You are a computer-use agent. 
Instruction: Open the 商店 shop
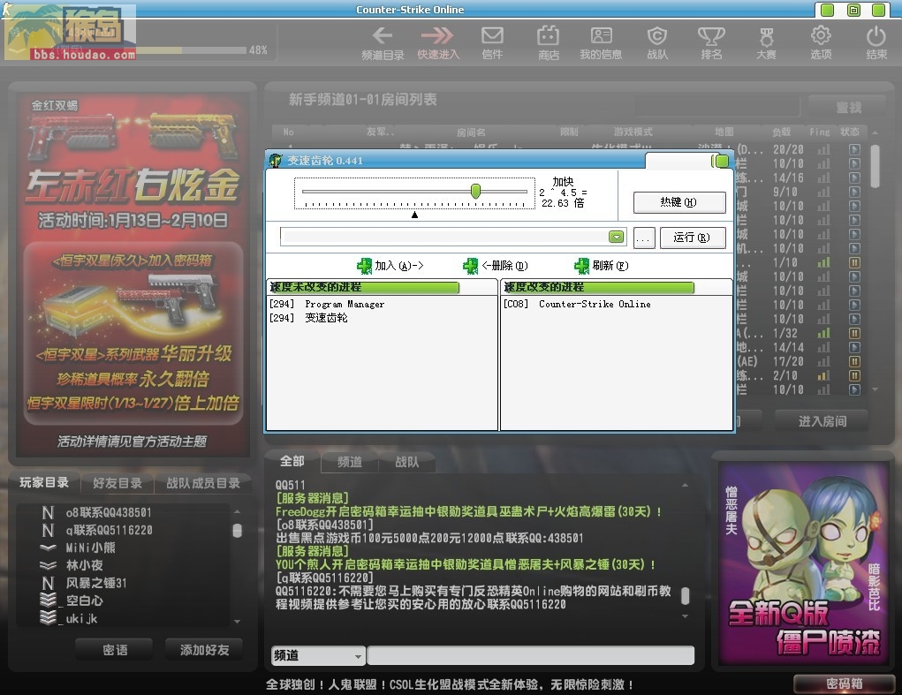549,42
